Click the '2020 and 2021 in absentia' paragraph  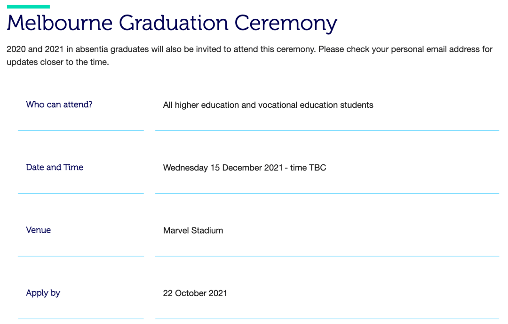point(249,56)
